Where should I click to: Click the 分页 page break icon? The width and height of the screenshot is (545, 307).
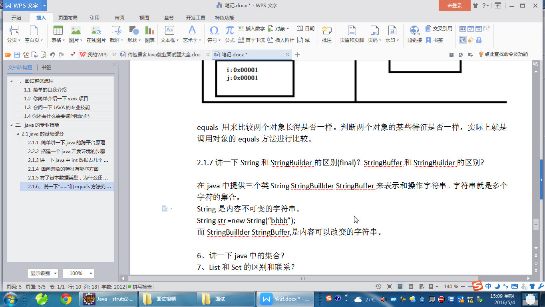14,30
